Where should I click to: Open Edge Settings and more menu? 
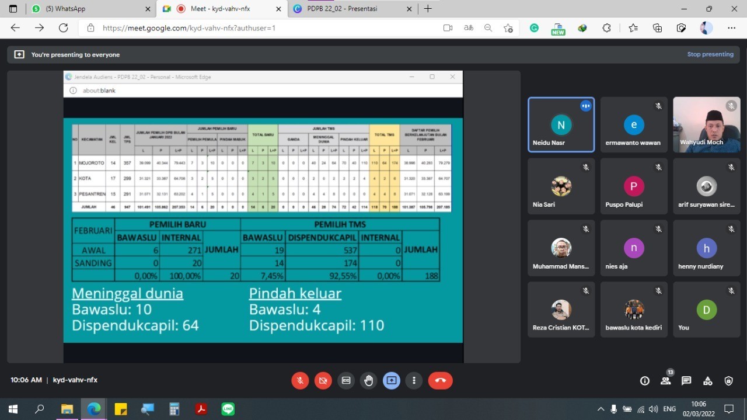tap(731, 28)
